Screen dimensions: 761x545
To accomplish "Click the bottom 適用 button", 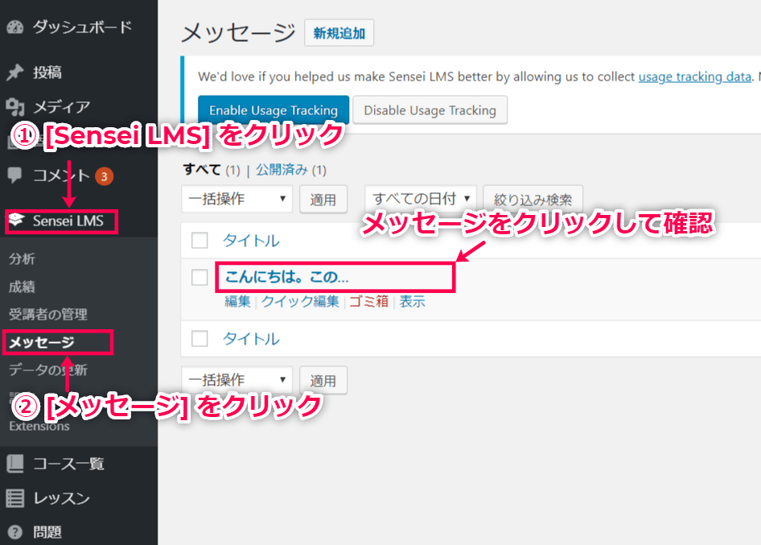I will (x=323, y=380).
